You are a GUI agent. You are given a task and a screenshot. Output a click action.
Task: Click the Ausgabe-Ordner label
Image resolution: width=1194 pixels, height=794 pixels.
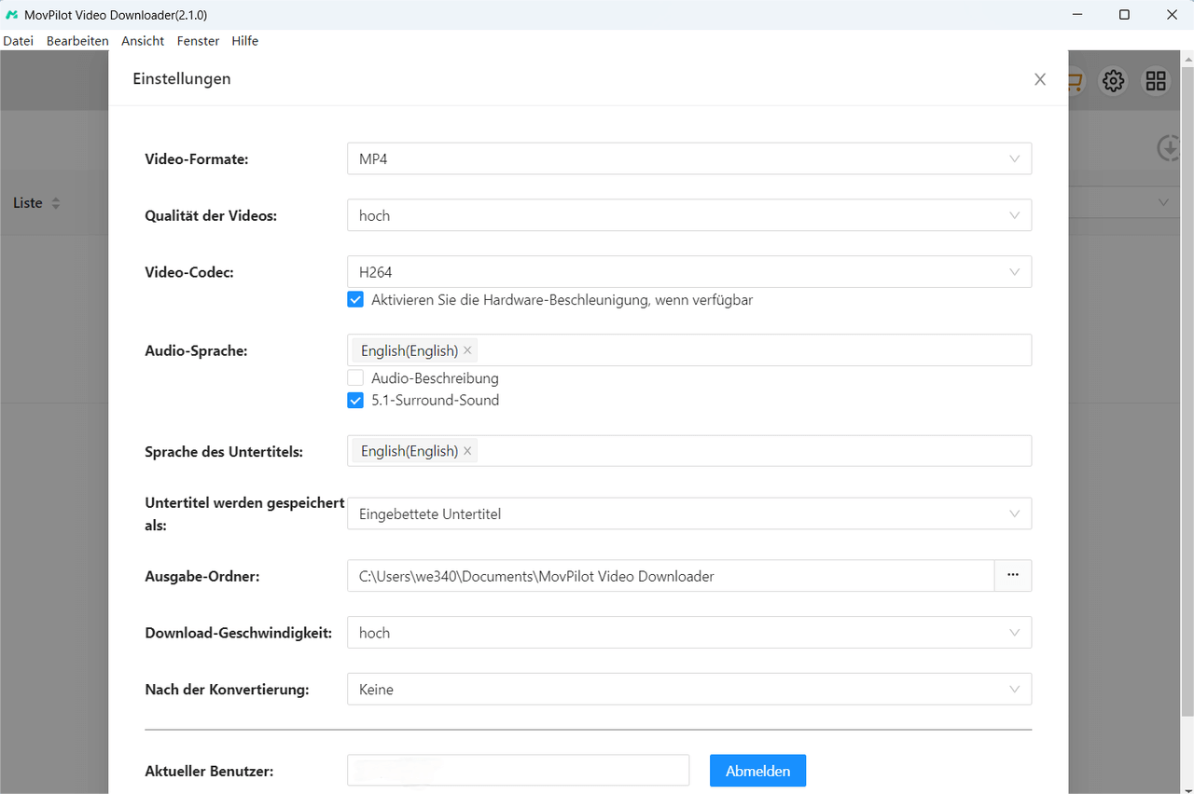click(202, 577)
